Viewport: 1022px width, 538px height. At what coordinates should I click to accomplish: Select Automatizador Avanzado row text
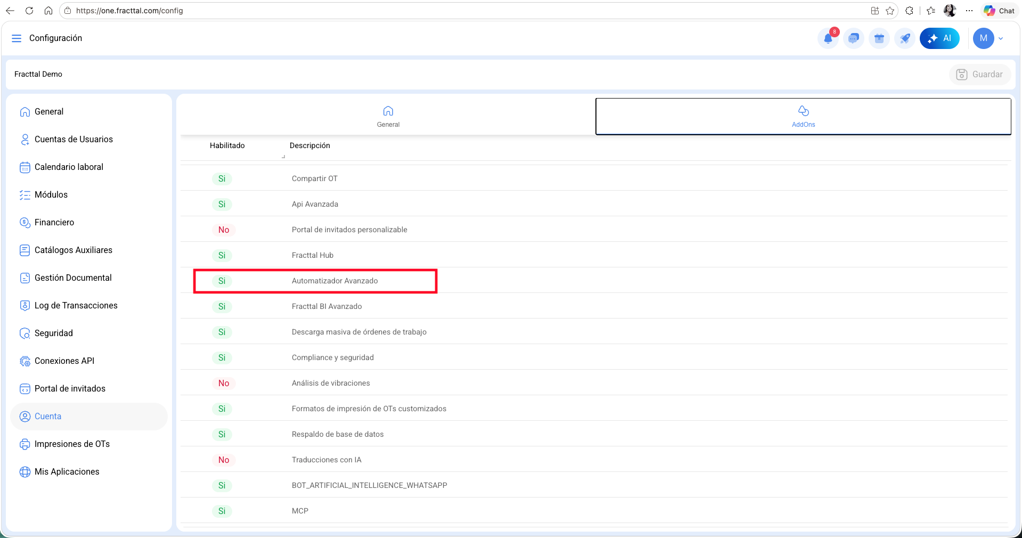coord(335,281)
